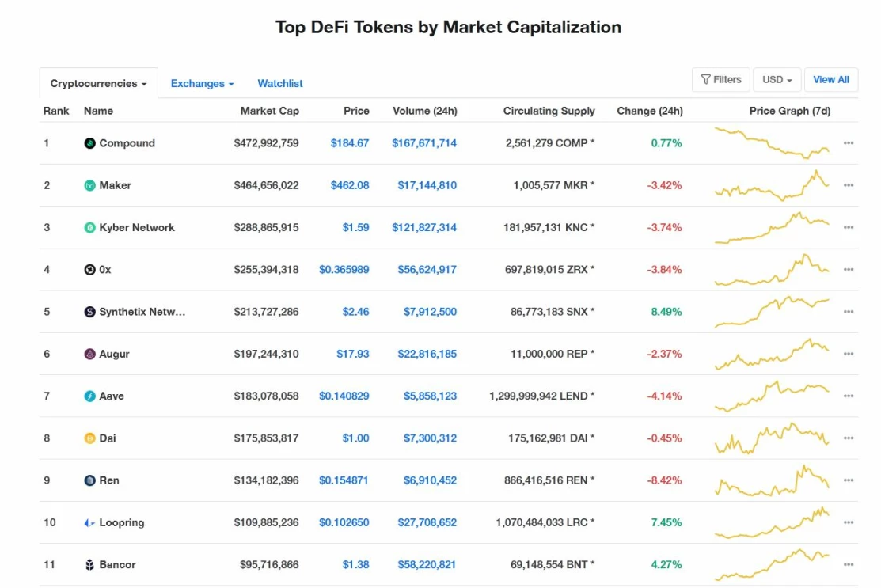Open Aave 24h volume link
This screenshot has height=588, width=881.
pos(429,396)
